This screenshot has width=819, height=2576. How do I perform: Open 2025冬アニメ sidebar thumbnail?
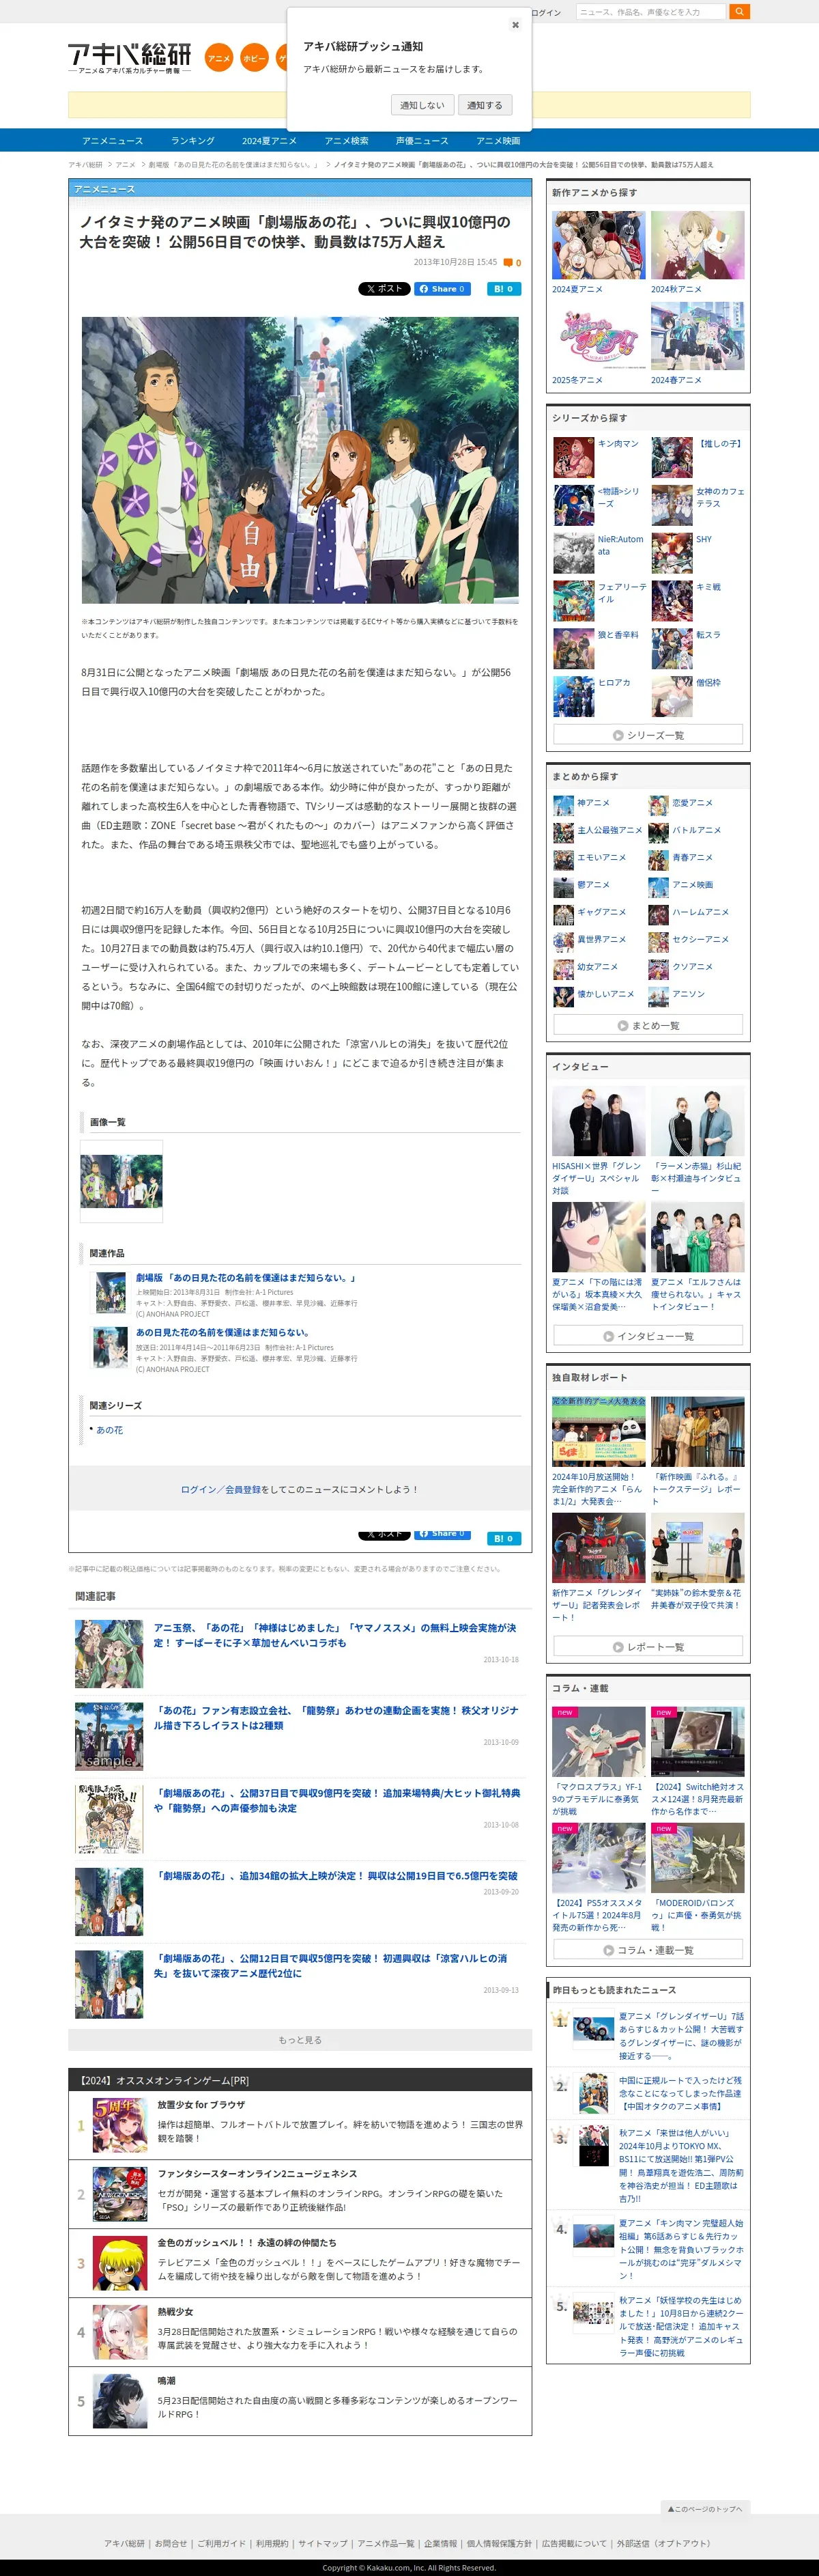599,337
